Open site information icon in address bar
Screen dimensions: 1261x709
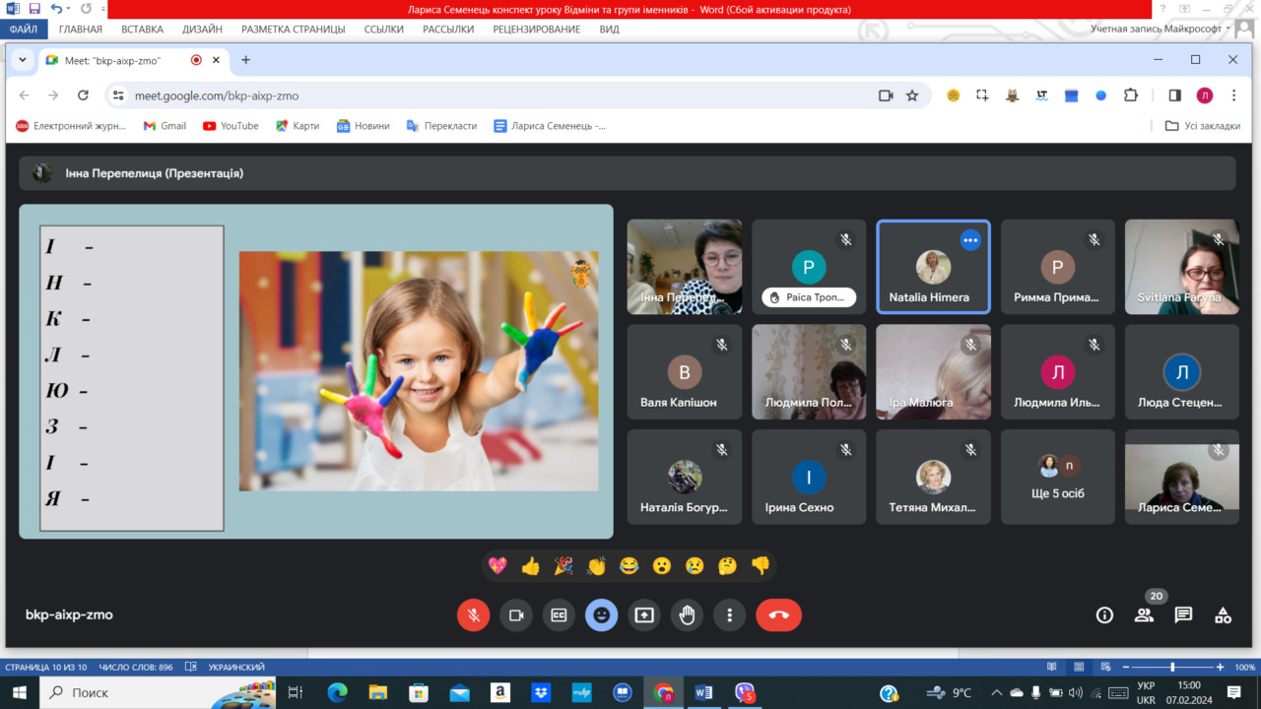click(118, 96)
